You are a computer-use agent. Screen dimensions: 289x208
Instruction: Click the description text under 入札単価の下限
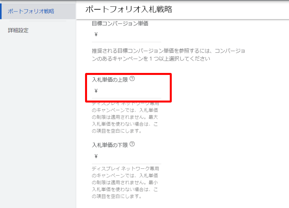[x=126, y=183]
